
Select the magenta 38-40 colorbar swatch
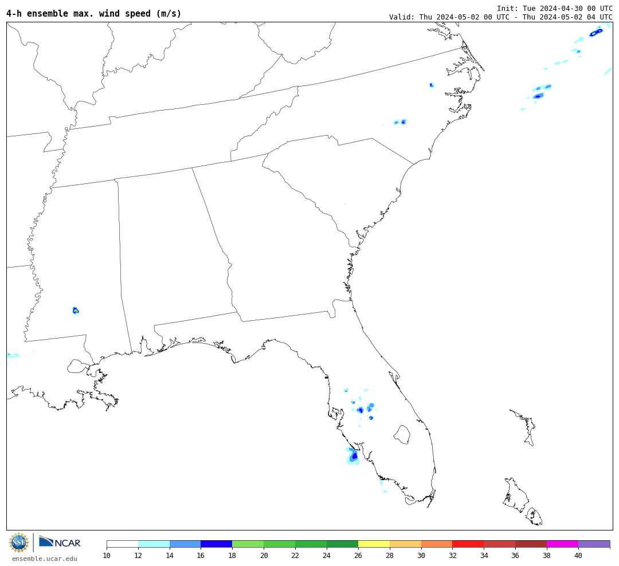(563, 544)
